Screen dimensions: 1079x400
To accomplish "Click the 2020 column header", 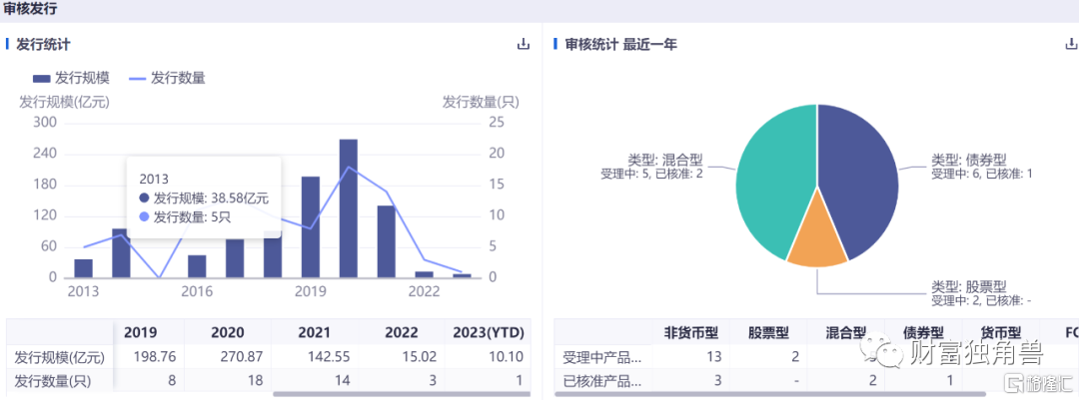I will tap(227, 332).
